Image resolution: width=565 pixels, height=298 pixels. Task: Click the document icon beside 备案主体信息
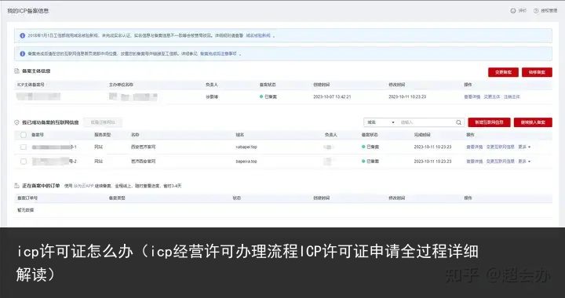16,71
